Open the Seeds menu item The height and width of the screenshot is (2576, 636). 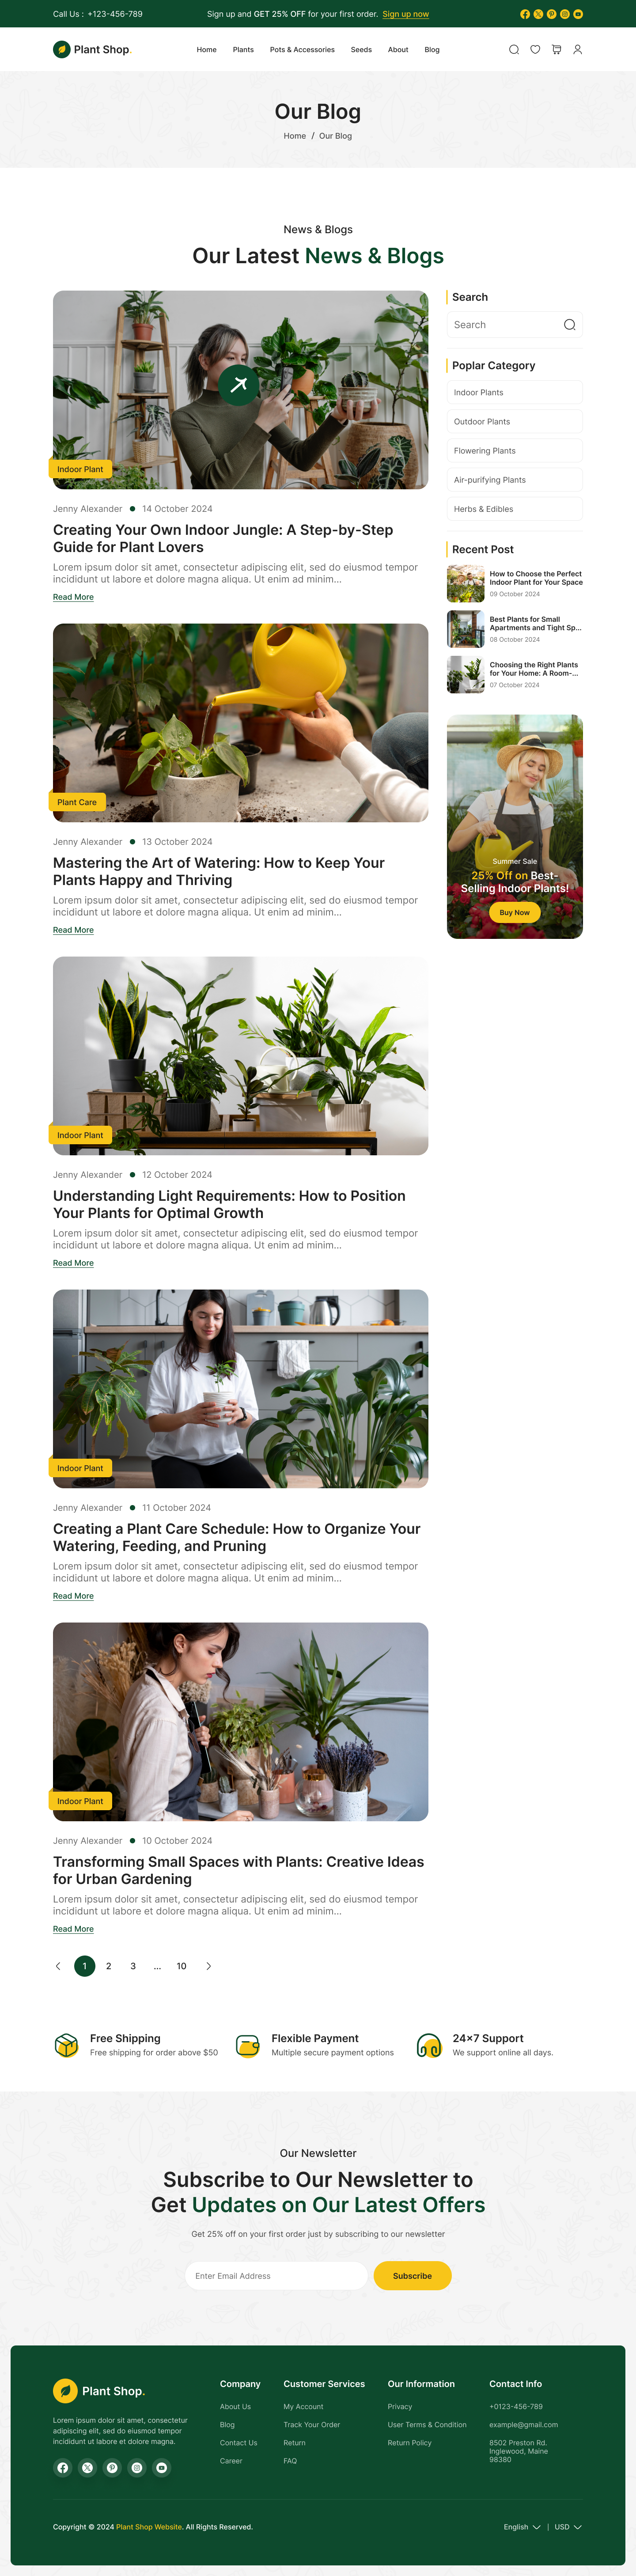click(361, 50)
